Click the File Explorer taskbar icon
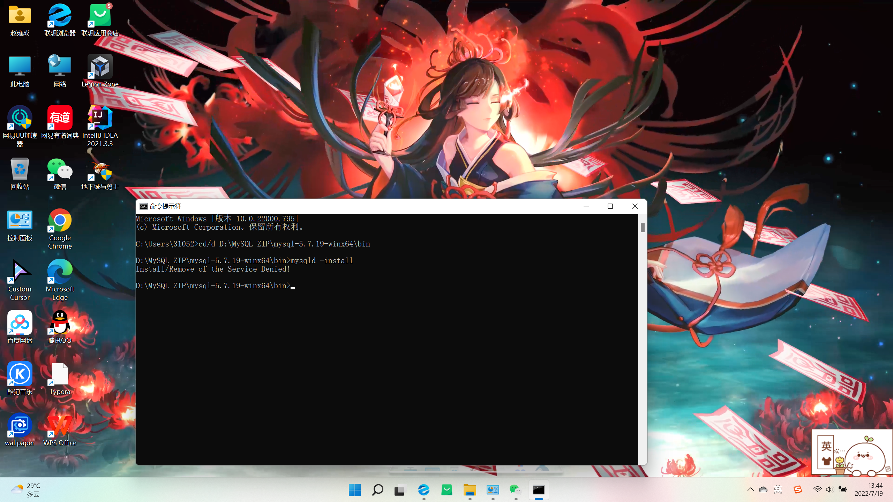The image size is (893, 502). (470, 490)
